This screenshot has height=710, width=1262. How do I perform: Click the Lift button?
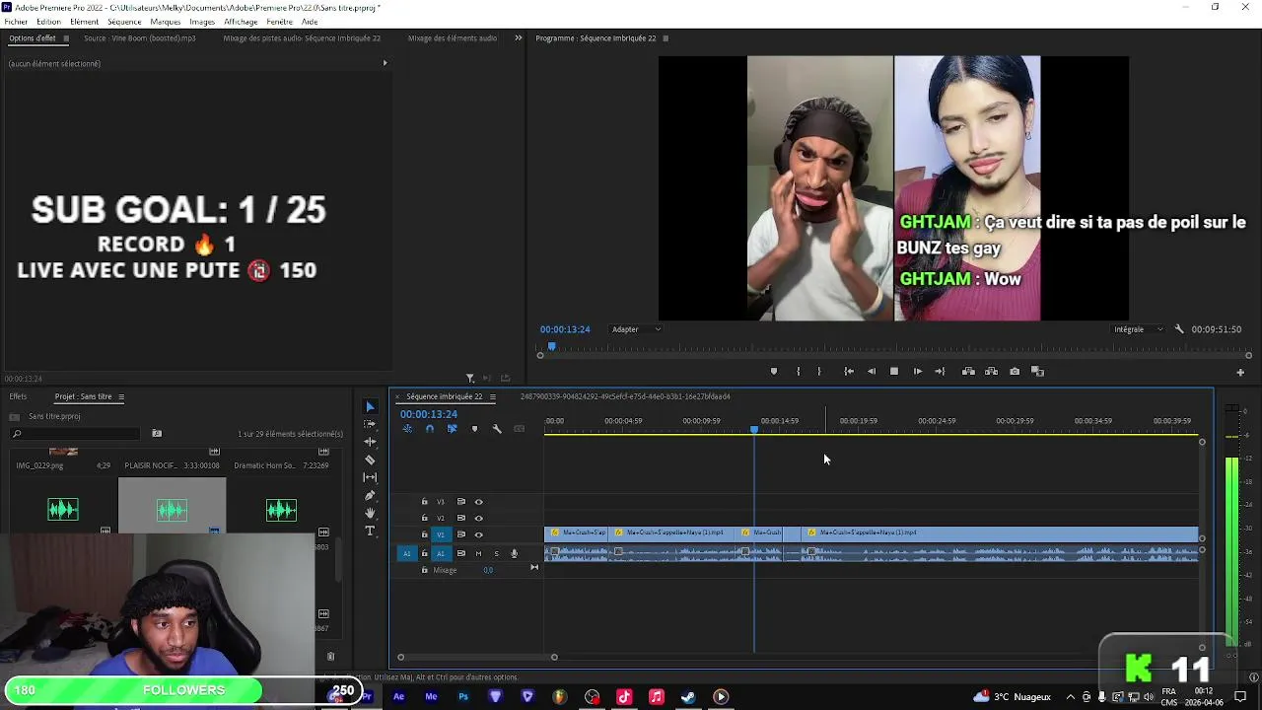(x=968, y=372)
